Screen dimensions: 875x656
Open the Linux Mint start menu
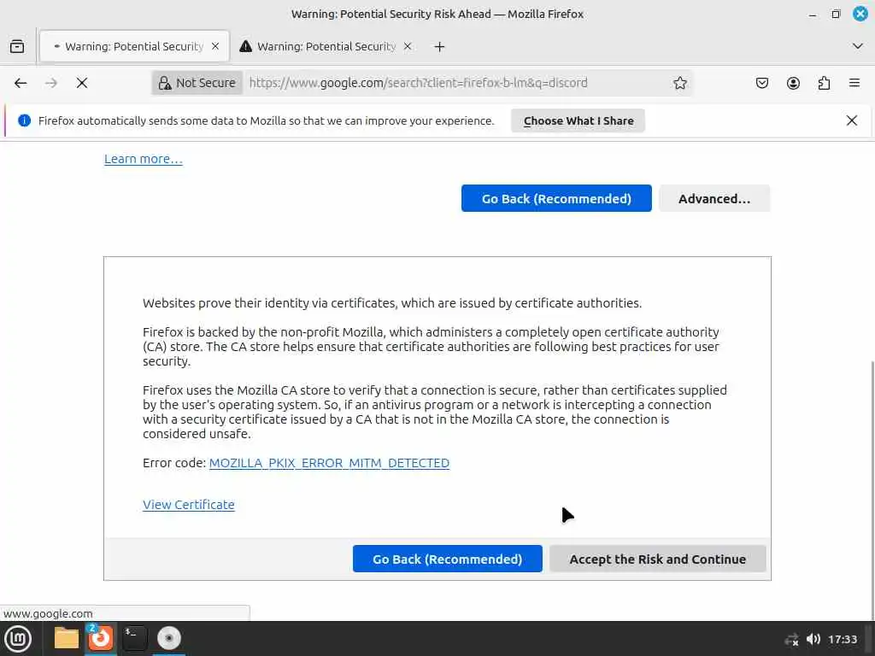coord(18,639)
